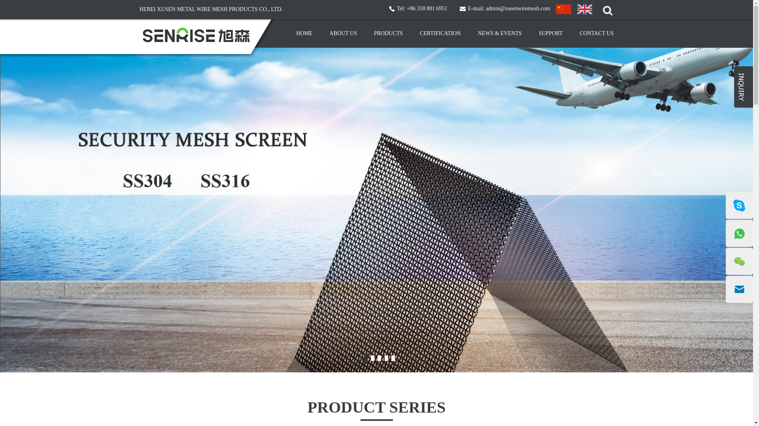Screen dimensions: 759x426
Task: Click the telephone number link
Action: 427,9
